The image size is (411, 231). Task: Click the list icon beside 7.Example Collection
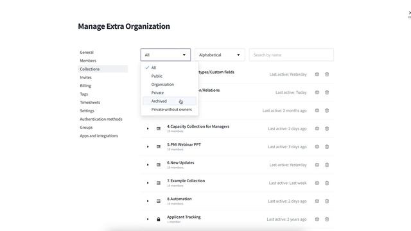159,183
